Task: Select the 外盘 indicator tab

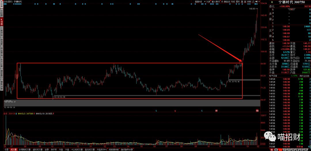Action: click(x=67, y=149)
